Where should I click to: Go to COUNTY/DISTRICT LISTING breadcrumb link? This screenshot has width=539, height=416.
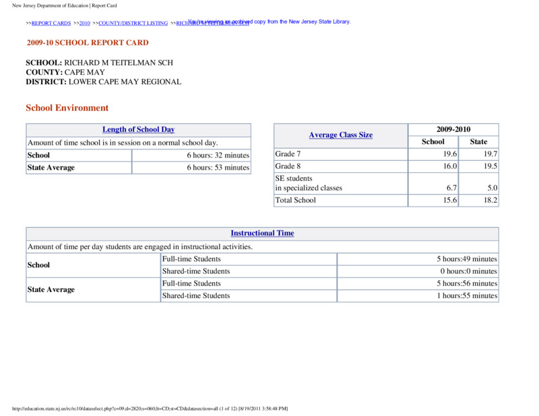[x=133, y=24]
